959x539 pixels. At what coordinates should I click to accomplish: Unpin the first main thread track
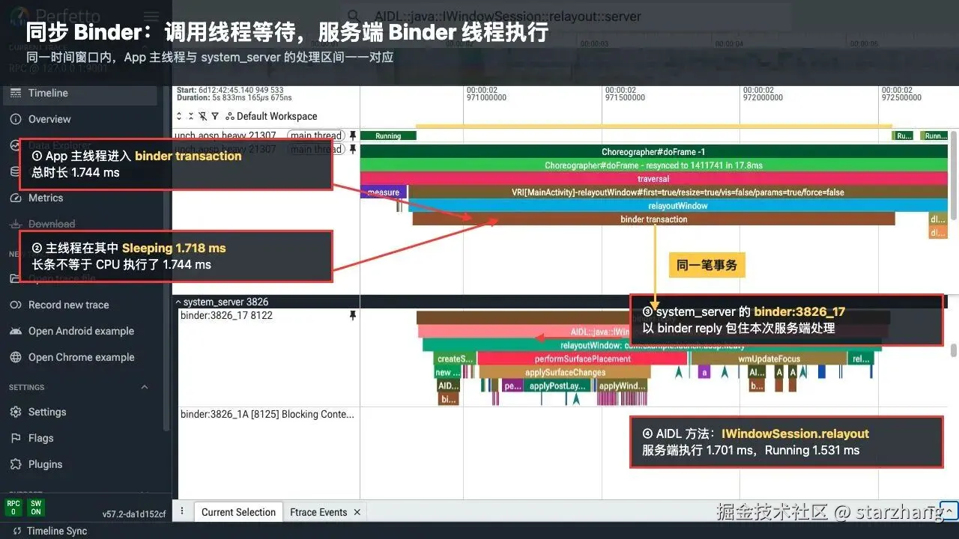[x=353, y=135]
